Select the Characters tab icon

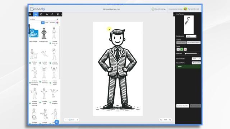pos(36,14)
